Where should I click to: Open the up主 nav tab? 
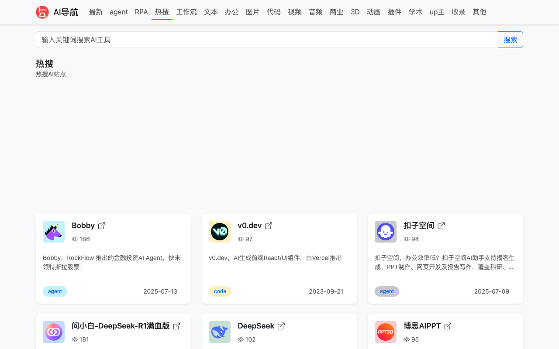[x=437, y=12]
